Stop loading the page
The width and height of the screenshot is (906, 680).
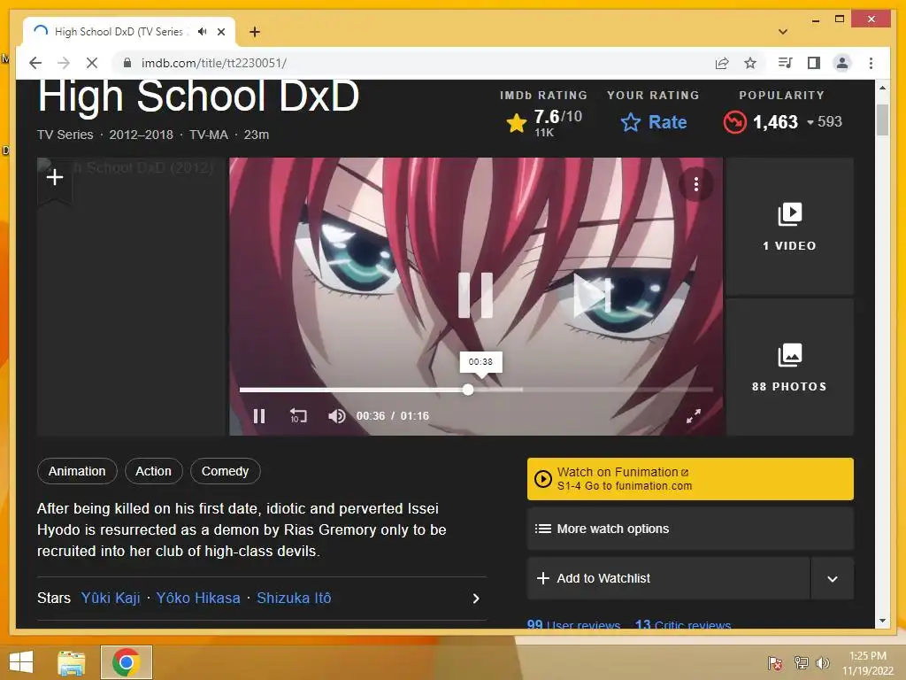pyautogui.click(x=92, y=63)
